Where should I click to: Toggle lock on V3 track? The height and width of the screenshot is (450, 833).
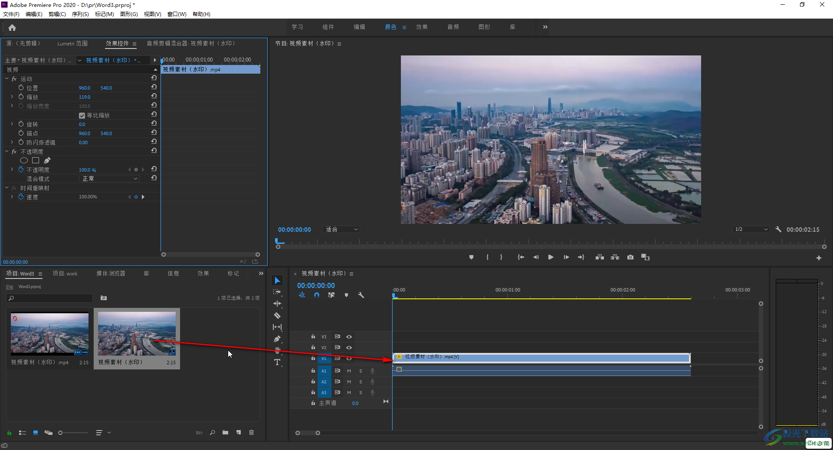click(313, 337)
